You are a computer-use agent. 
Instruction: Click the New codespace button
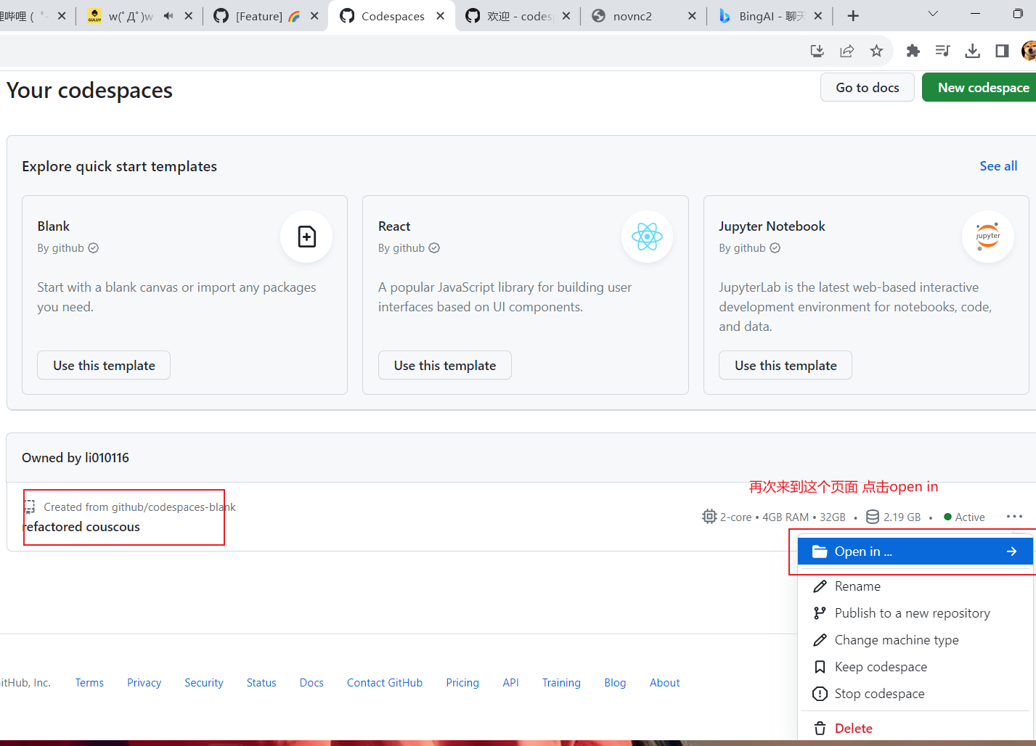click(x=980, y=88)
